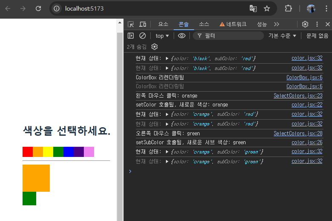This screenshot has width=332, height=221.
Task: Open the 기본 수준 log level dropdown
Action: click(282, 36)
